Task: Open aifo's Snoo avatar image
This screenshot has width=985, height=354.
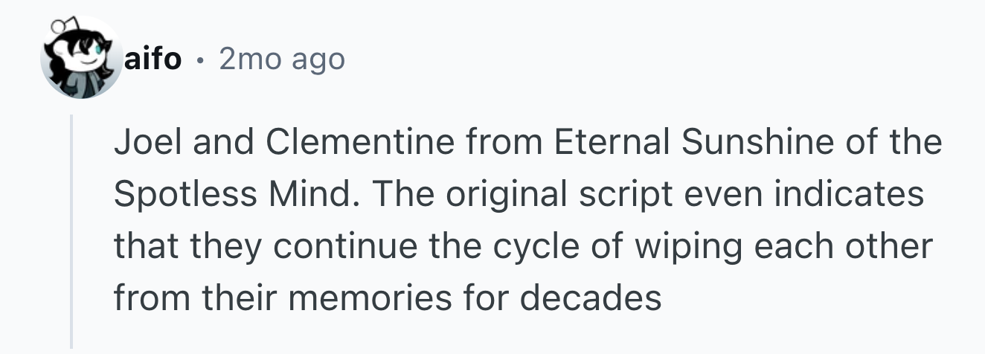Action: coord(82,58)
